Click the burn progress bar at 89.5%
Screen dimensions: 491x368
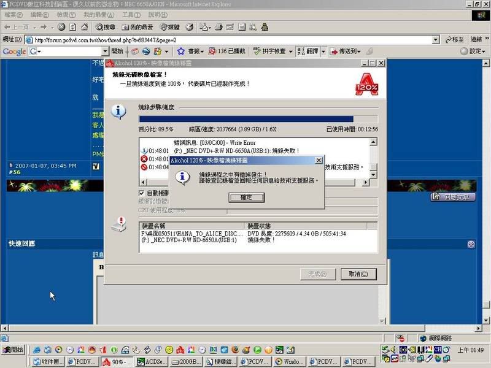(x=258, y=119)
